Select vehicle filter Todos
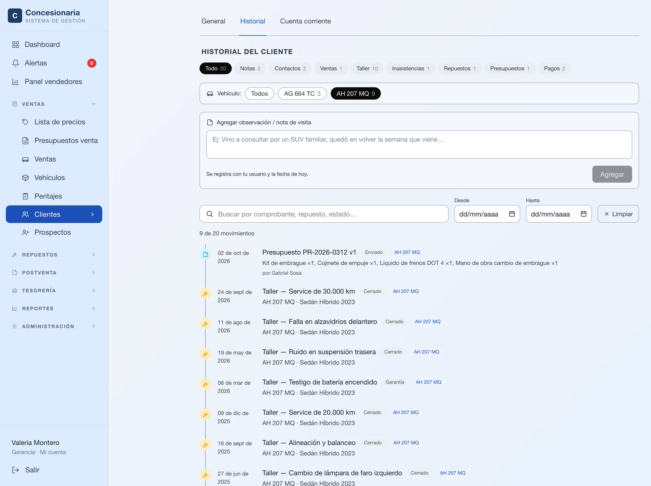The width and height of the screenshot is (651, 486). tap(259, 93)
